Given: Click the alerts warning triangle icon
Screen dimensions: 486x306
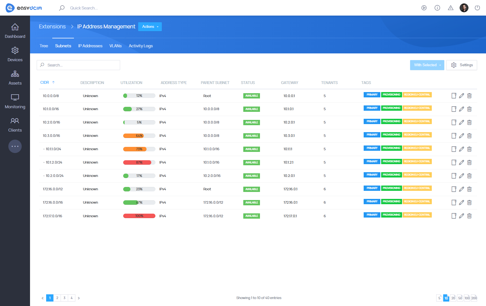Looking at the screenshot, I should (450, 8).
